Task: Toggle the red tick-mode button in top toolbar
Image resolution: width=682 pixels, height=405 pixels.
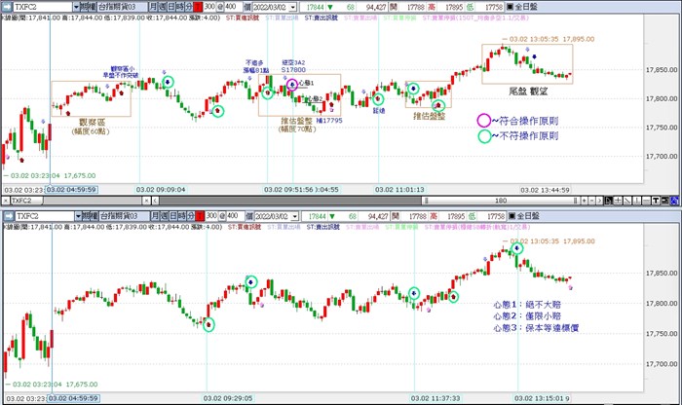Action: (x=198, y=7)
